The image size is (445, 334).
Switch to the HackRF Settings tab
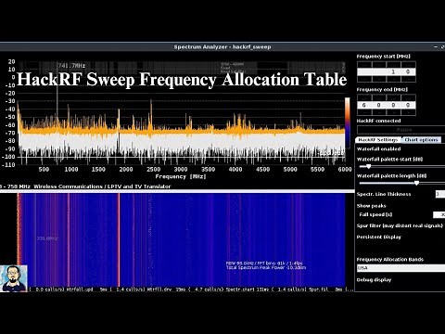pyautogui.click(x=378, y=140)
